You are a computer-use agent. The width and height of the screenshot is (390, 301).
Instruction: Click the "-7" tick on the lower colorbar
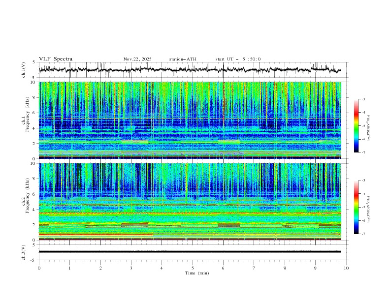[x=363, y=234]
